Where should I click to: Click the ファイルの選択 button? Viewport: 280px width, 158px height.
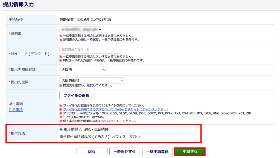[76, 96]
